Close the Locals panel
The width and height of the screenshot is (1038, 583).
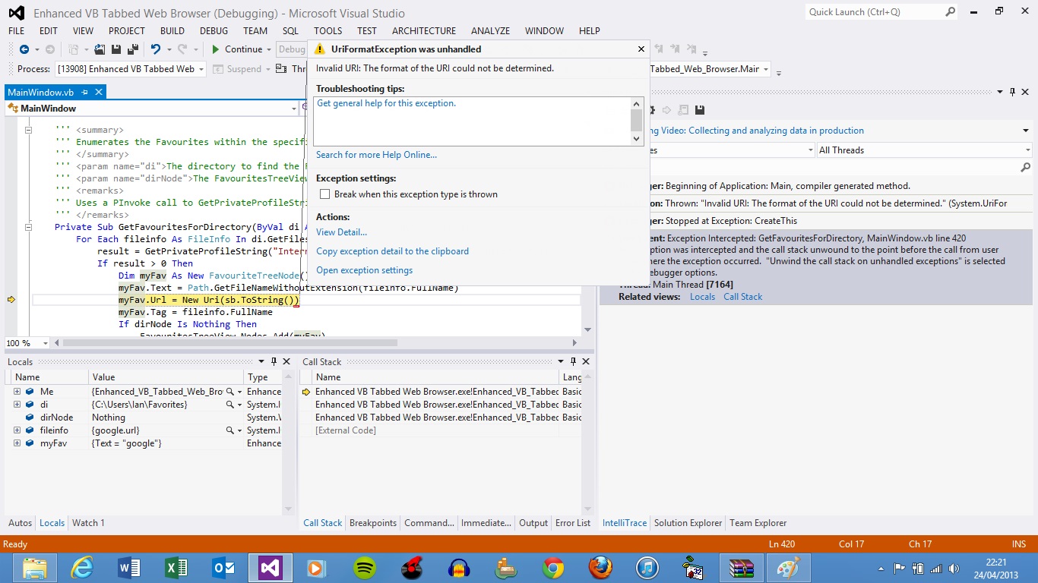pyautogui.click(x=286, y=362)
